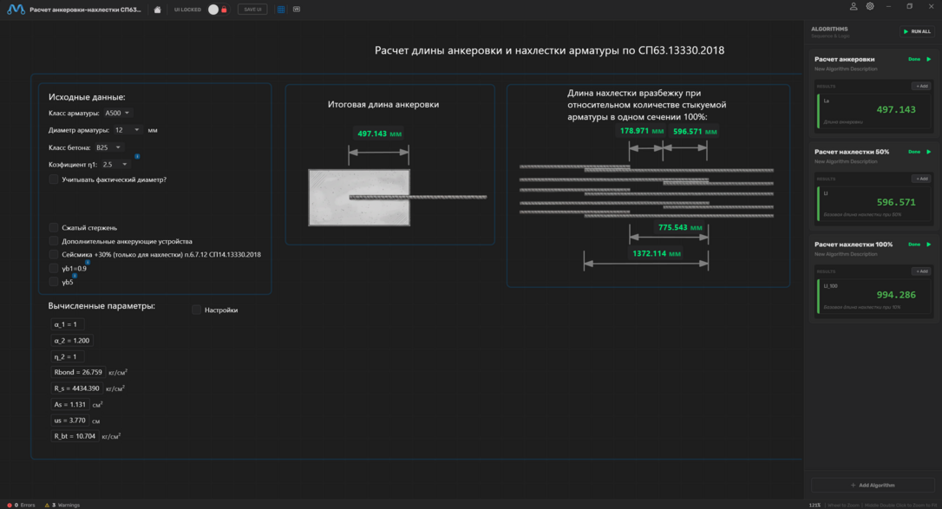Screen dimensions: 942x509
Task: Run the Расчет нахлестки 50% play icon
Action: (929, 152)
